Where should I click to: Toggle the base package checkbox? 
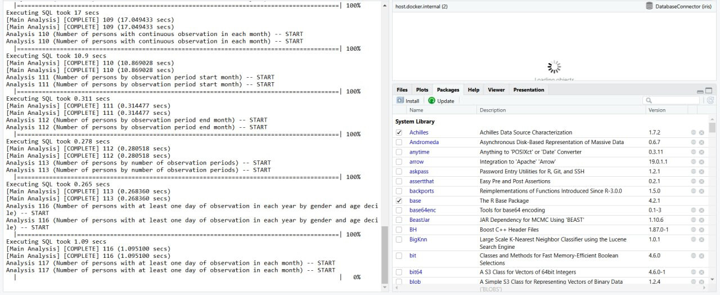(x=399, y=200)
